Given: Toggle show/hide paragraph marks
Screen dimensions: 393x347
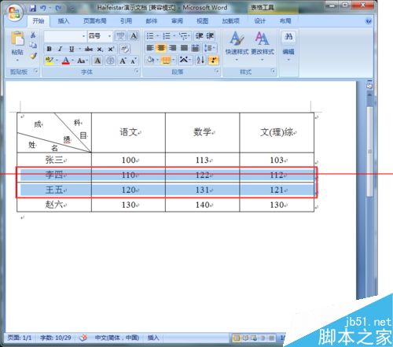Looking at the screenshot, I should pos(213,61).
